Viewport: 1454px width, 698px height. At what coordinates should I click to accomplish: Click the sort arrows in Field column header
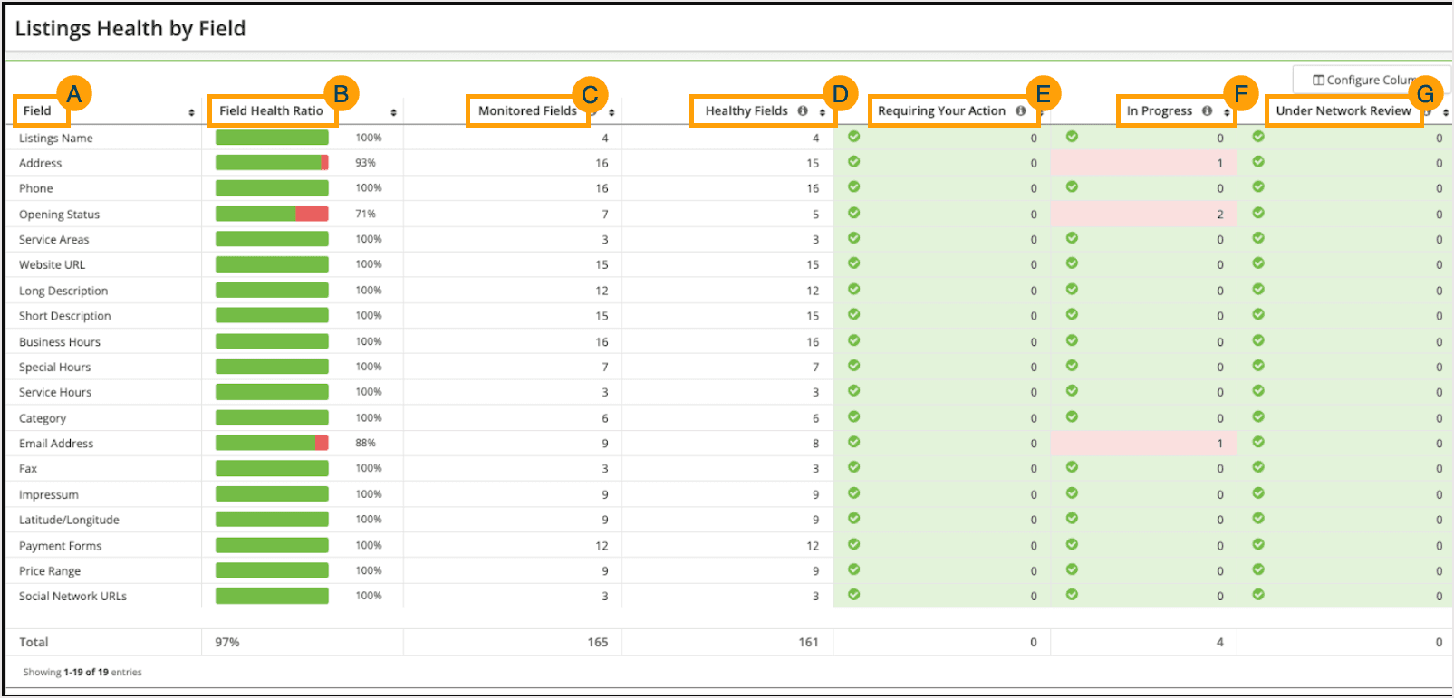click(x=191, y=112)
